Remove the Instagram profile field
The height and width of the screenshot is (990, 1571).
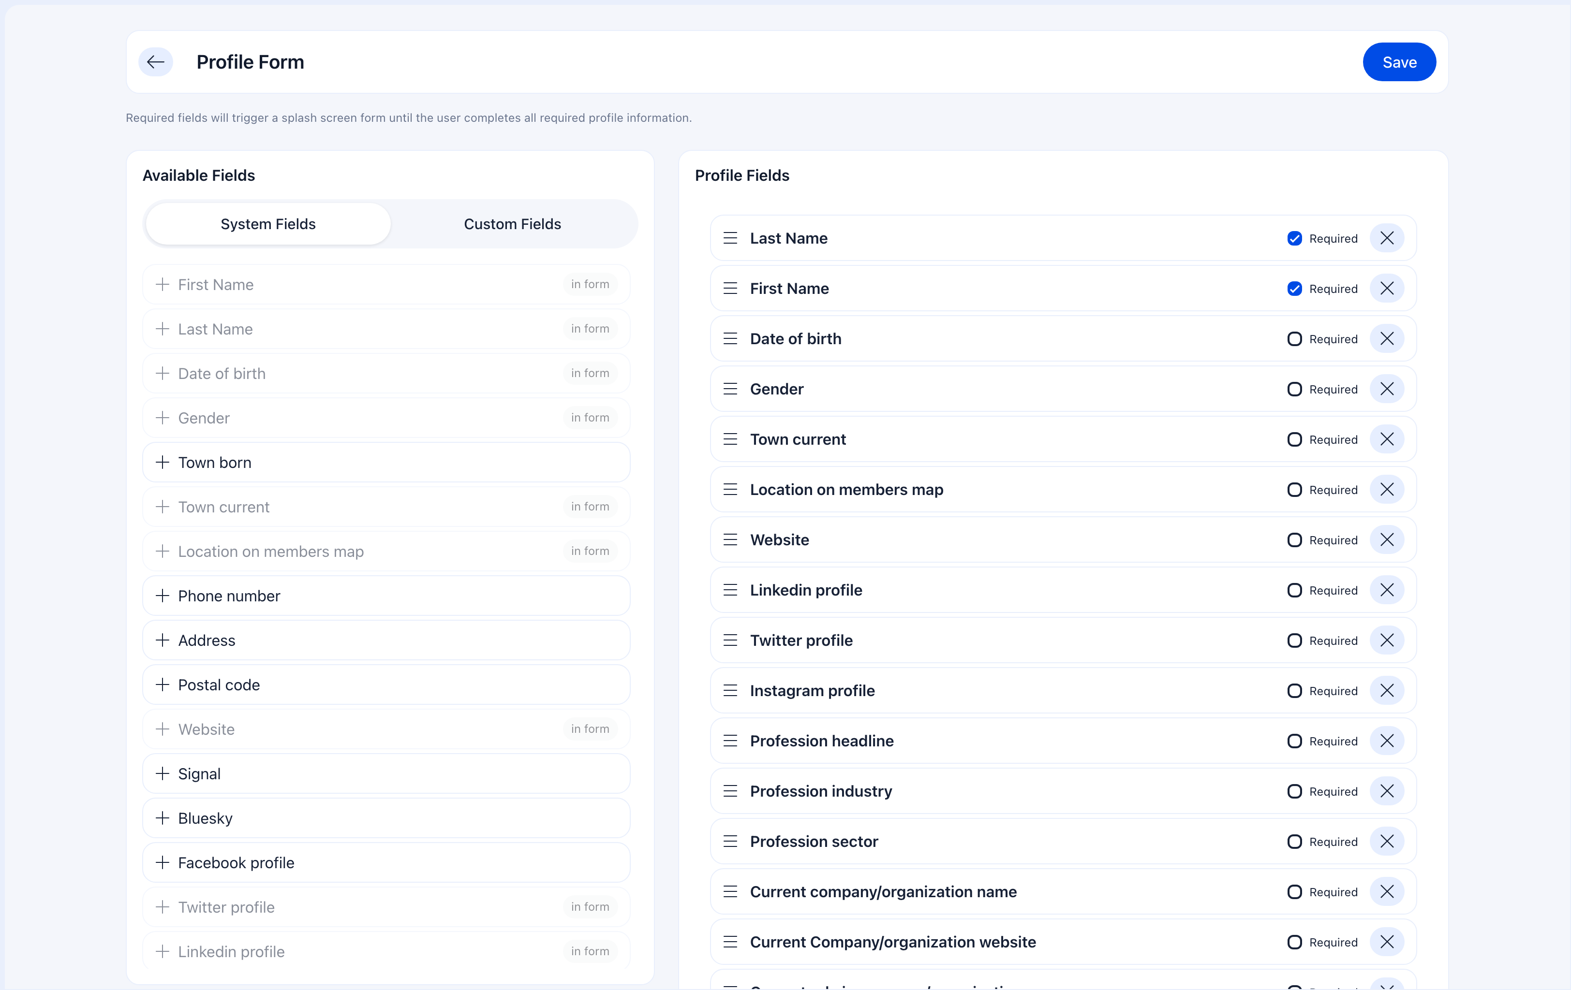[x=1388, y=690]
